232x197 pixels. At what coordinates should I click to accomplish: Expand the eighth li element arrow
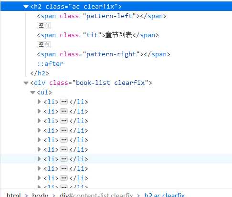click(39, 168)
